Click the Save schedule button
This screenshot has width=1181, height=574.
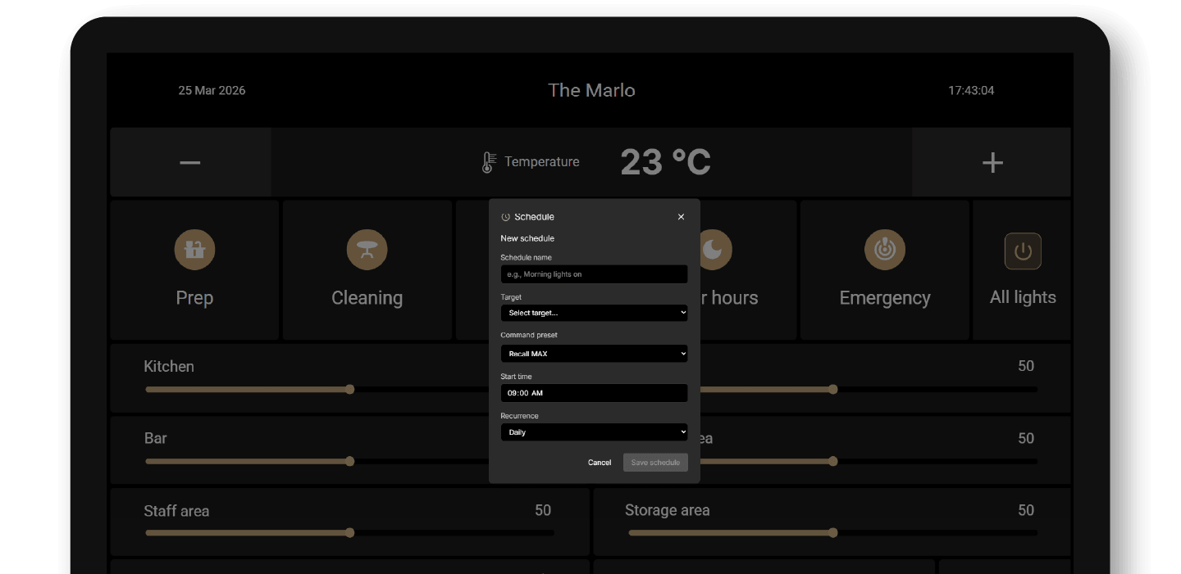tap(654, 463)
